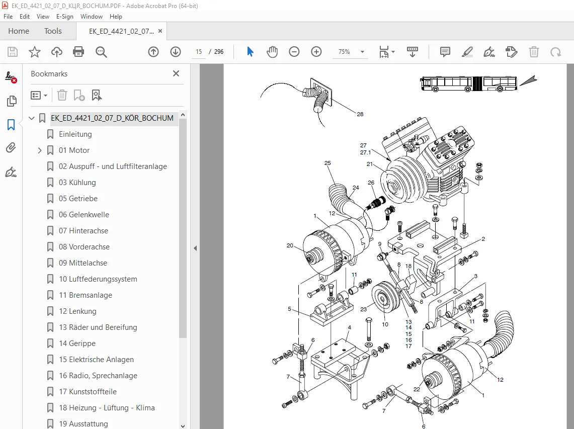Click the rotate redo icon in toolbar

556,52
